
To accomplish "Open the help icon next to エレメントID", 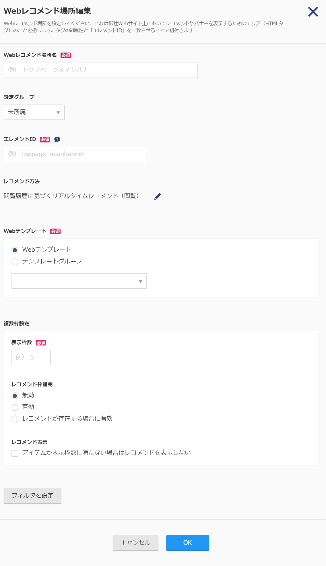I will 57,139.
